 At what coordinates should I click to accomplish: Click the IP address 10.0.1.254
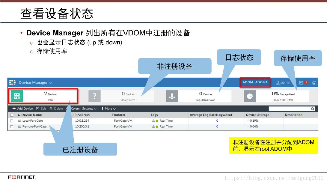82,120
